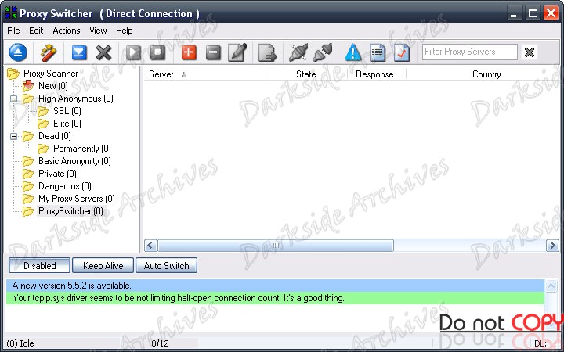
Task: Open the Actions menu
Action: pyautogui.click(x=67, y=31)
